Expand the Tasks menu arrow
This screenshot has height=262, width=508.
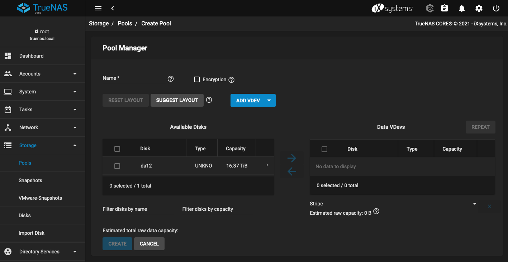[x=75, y=110]
